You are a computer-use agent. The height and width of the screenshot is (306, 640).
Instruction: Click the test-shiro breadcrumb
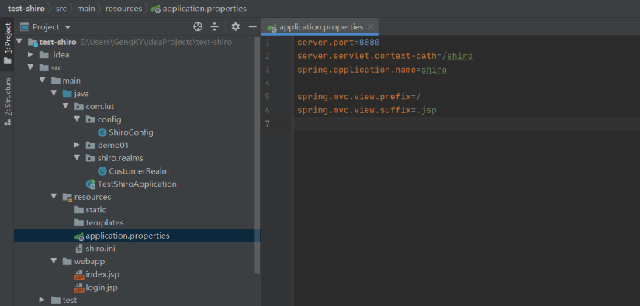[26, 9]
